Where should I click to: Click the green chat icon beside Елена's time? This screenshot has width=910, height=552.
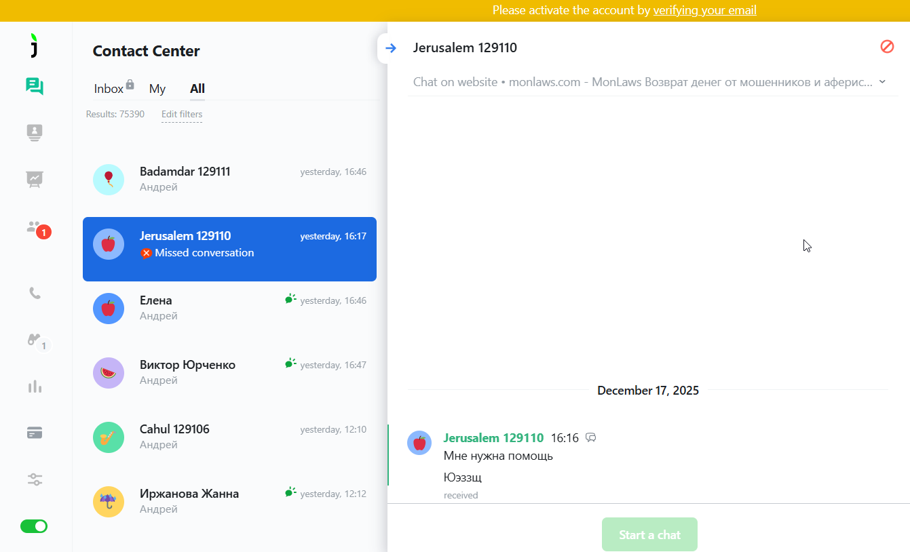coord(290,298)
